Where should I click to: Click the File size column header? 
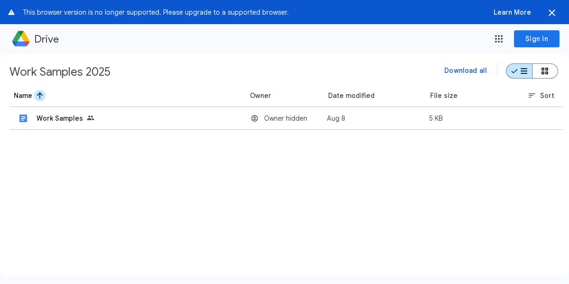click(x=444, y=96)
